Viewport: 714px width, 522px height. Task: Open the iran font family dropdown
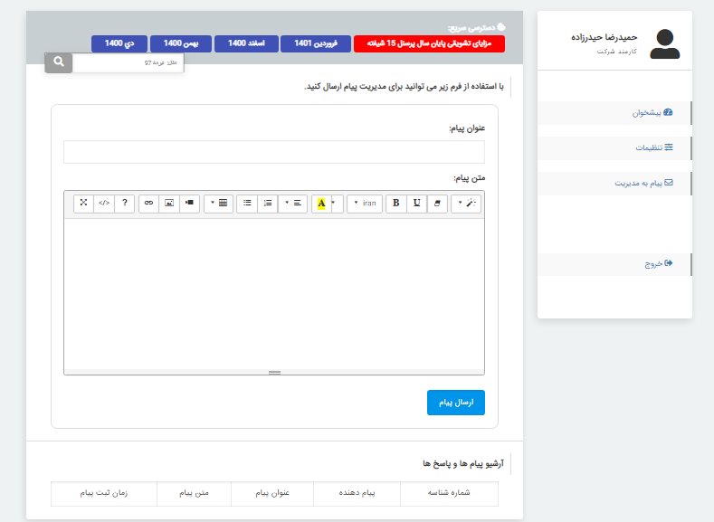365,203
